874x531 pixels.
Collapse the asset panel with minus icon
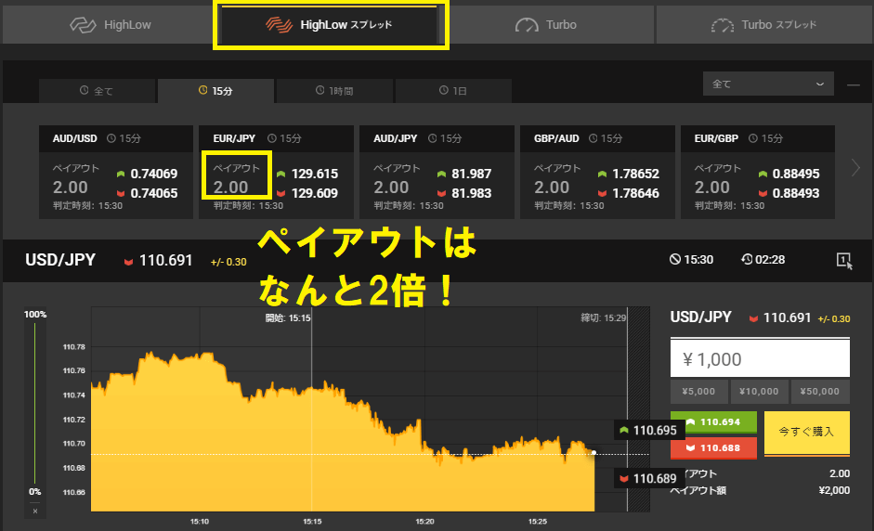854,84
